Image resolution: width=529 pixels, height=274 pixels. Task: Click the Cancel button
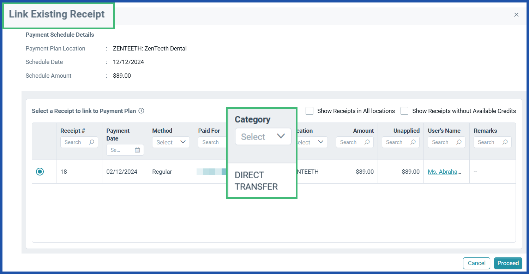click(x=476, y=263)
